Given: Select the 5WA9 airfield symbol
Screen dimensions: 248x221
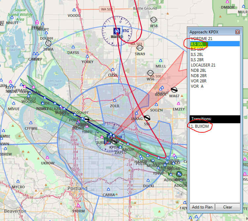Looking at the screenshot, I should 140,48.
